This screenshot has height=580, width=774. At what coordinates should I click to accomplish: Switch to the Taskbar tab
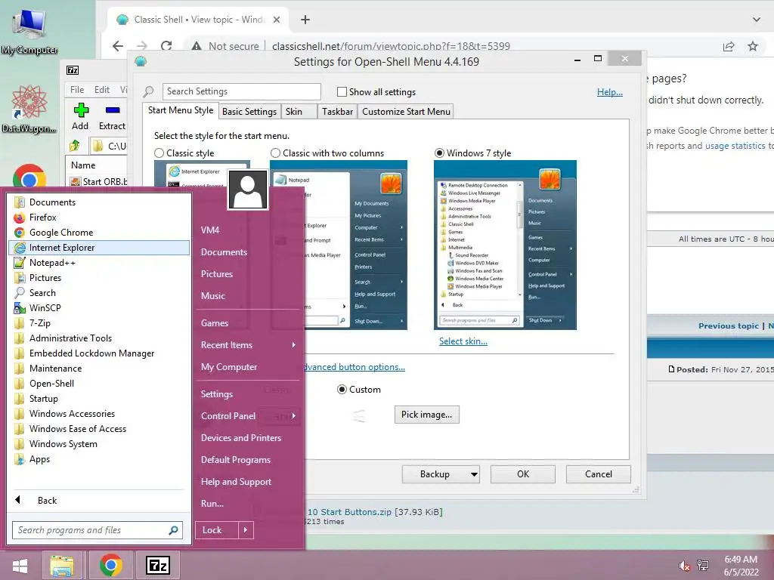[x=337, y=112]
